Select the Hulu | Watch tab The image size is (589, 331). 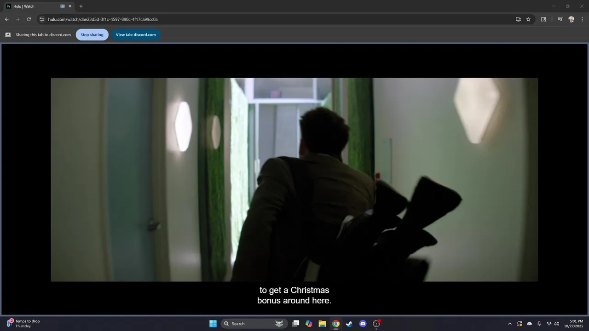[x=39, y=6]
